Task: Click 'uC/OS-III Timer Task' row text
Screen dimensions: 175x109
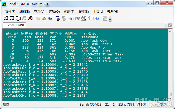Action: click(103, 54)
